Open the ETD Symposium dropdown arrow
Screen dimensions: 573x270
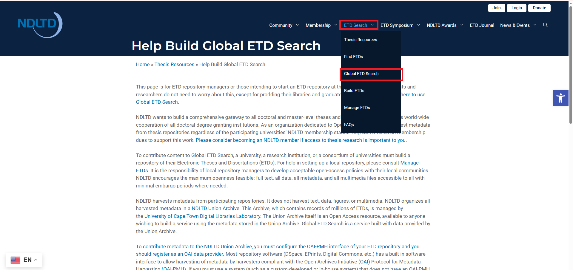(418, 25)
